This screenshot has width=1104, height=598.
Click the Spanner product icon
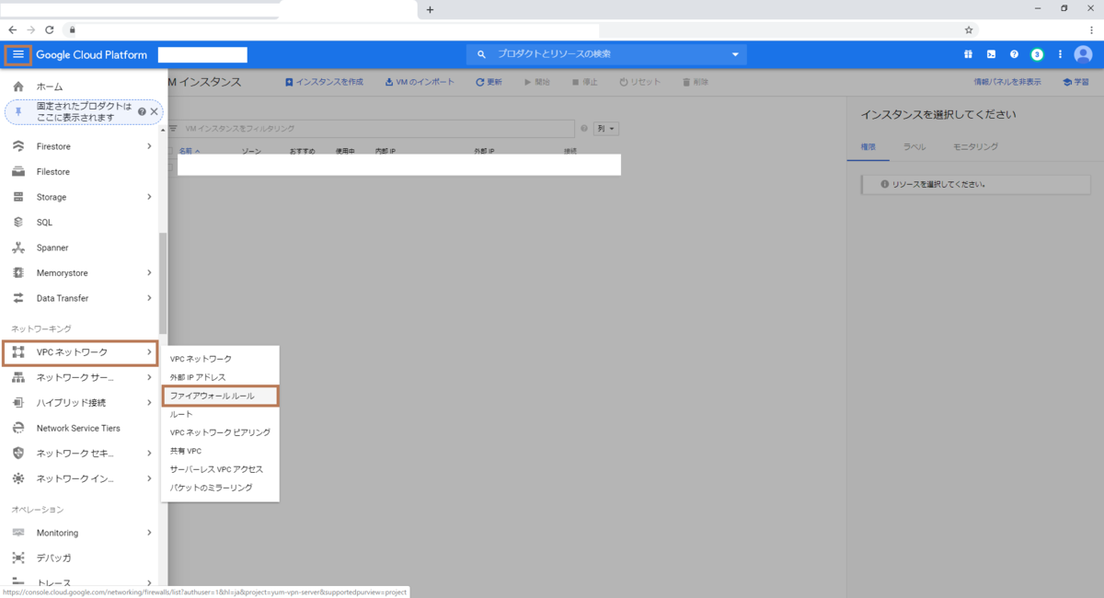[x=18, y=247]
